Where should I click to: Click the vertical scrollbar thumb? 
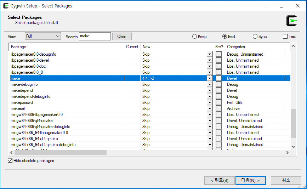[293, 124]
